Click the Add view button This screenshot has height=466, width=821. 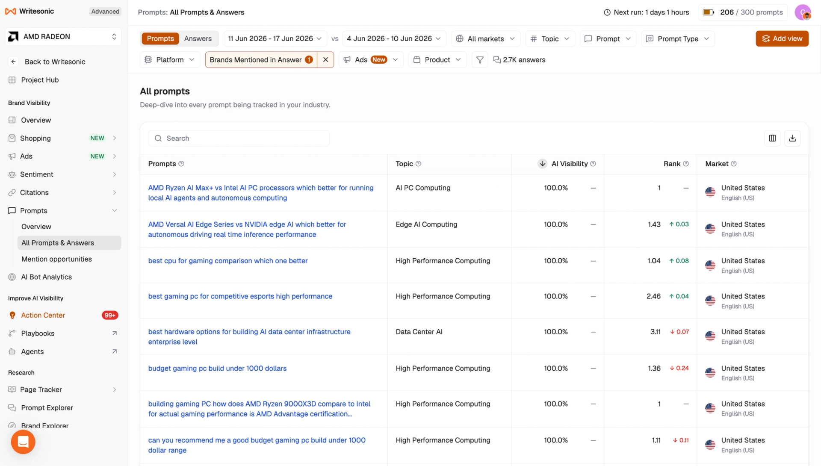[x=782, y=38]
